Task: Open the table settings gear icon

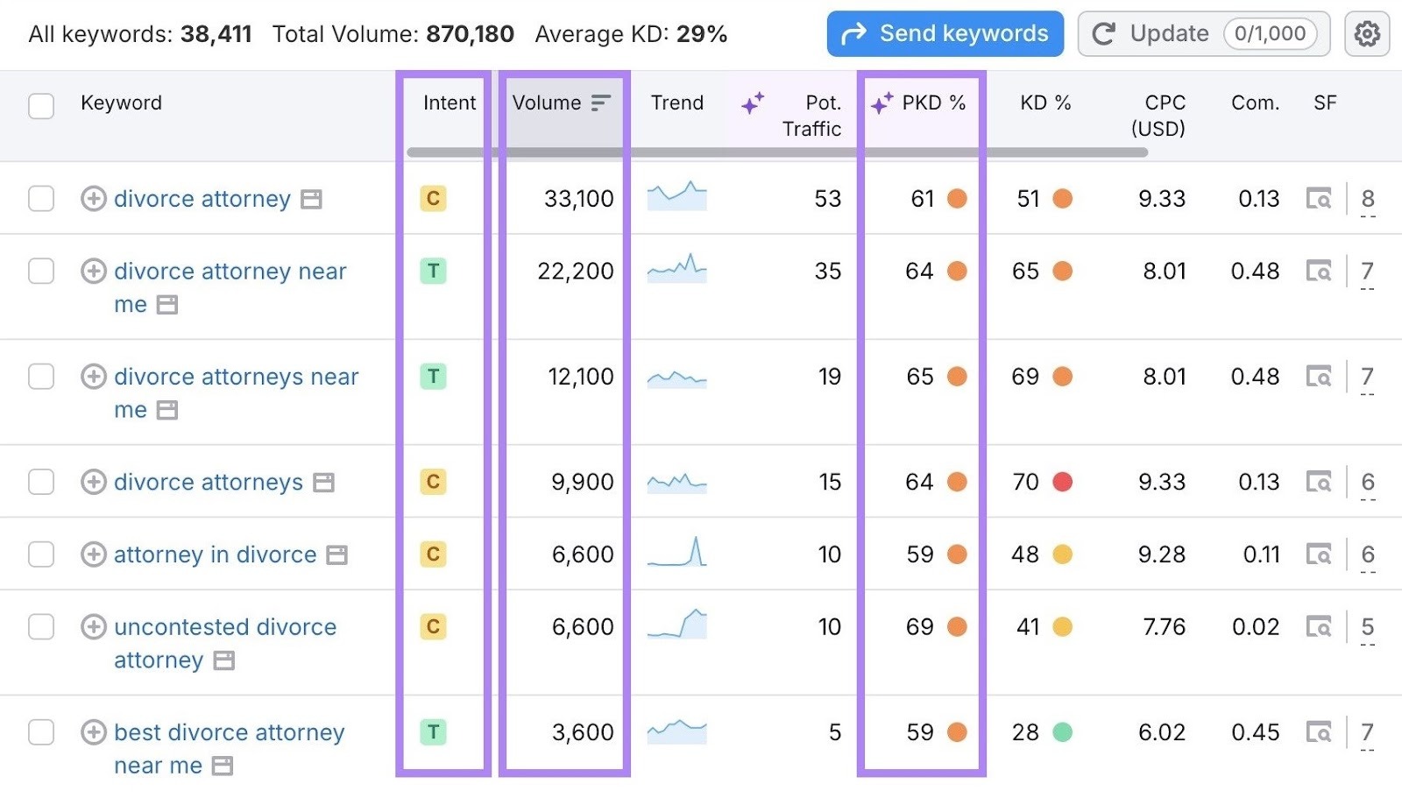Action: click(1367, 33)
